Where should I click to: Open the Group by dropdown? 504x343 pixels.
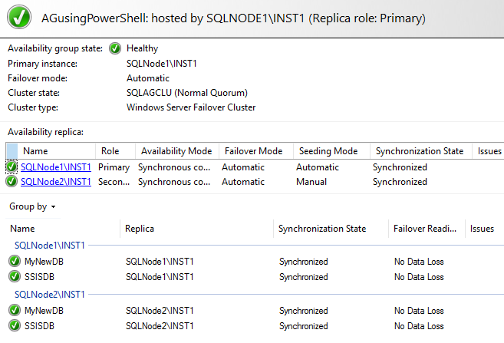pos(32,206)
